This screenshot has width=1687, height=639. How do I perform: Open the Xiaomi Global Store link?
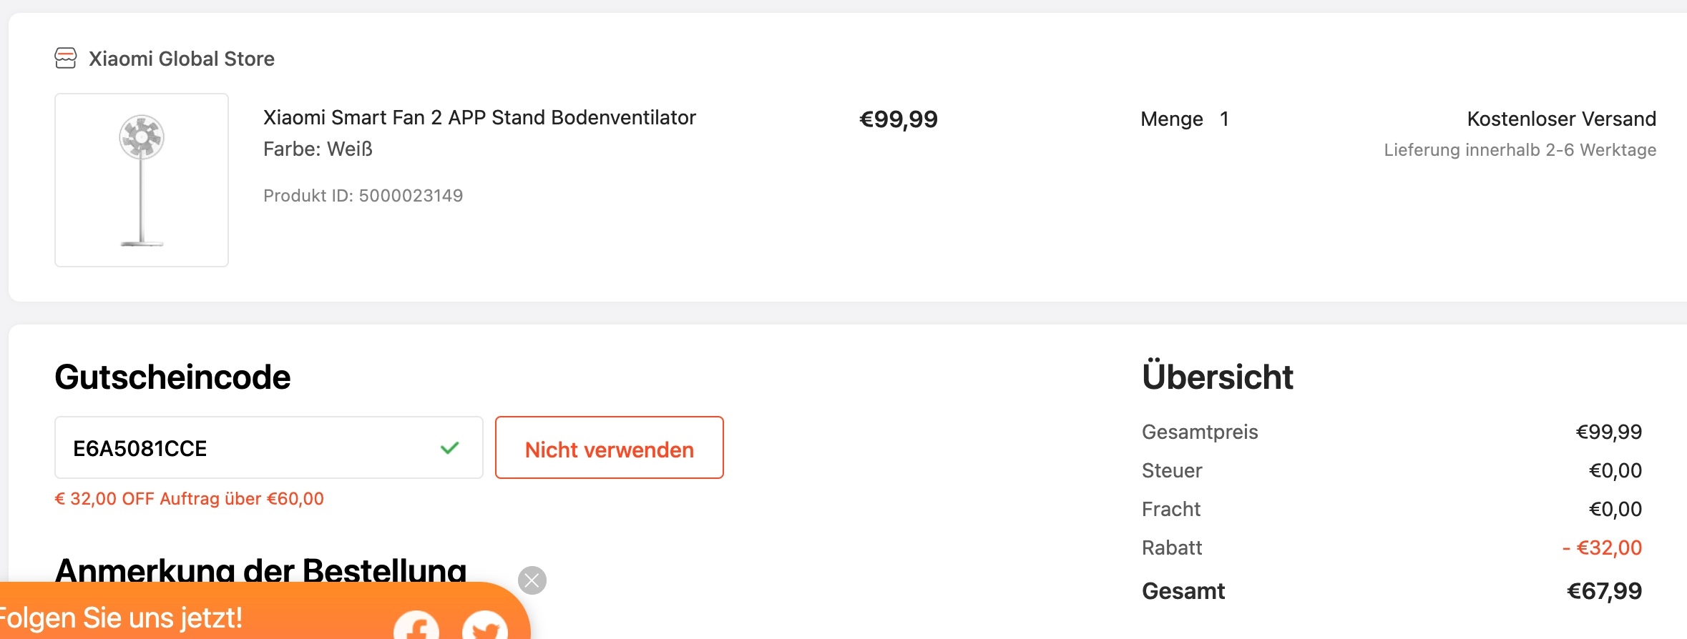[x=181, y=59]
